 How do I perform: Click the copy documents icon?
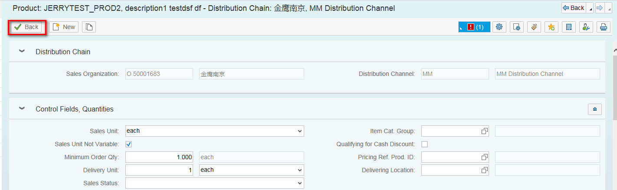[89, 27]
